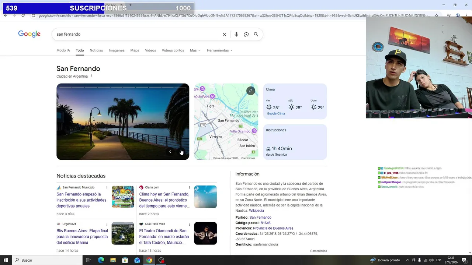Open Teatro Otamendi article
The image size is (472, 265).
164,237
